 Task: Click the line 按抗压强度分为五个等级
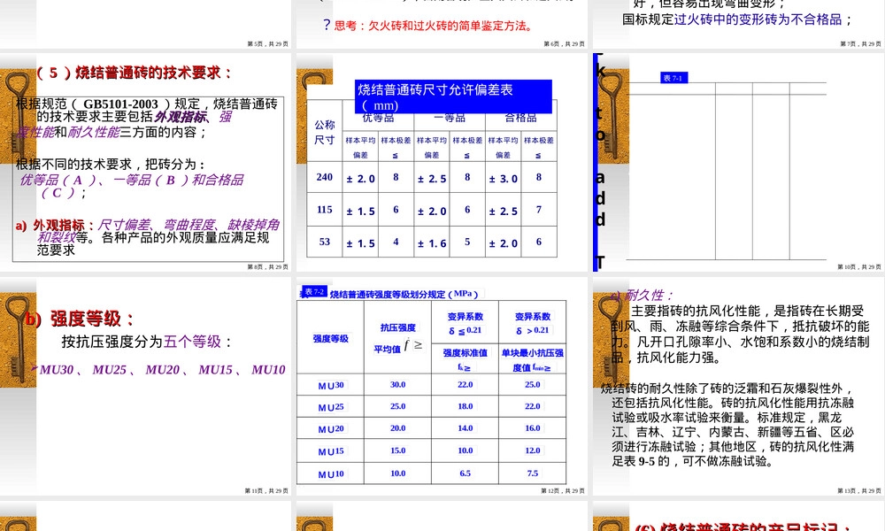click(x=147, y=342)
